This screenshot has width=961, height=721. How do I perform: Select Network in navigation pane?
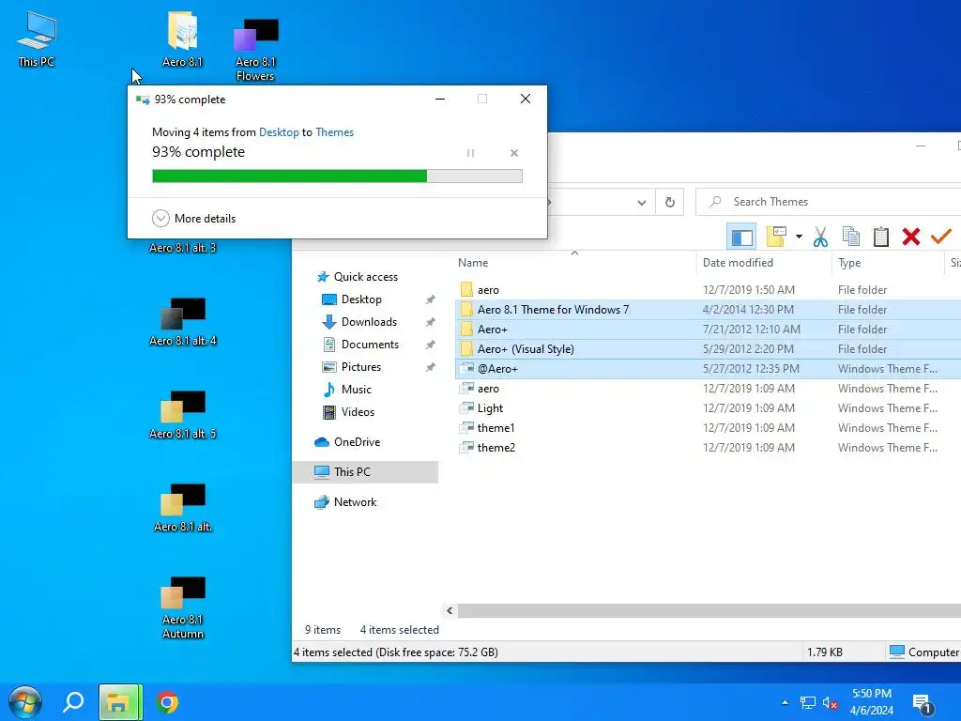tap(345, 502)
